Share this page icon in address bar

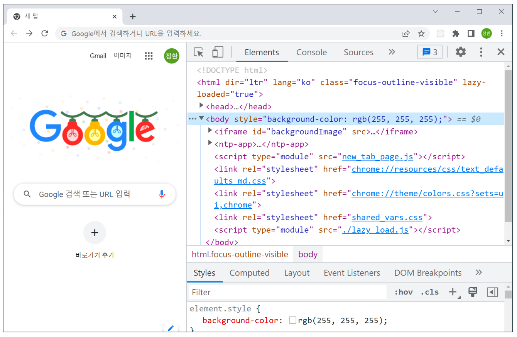click(x=406, y=34)
